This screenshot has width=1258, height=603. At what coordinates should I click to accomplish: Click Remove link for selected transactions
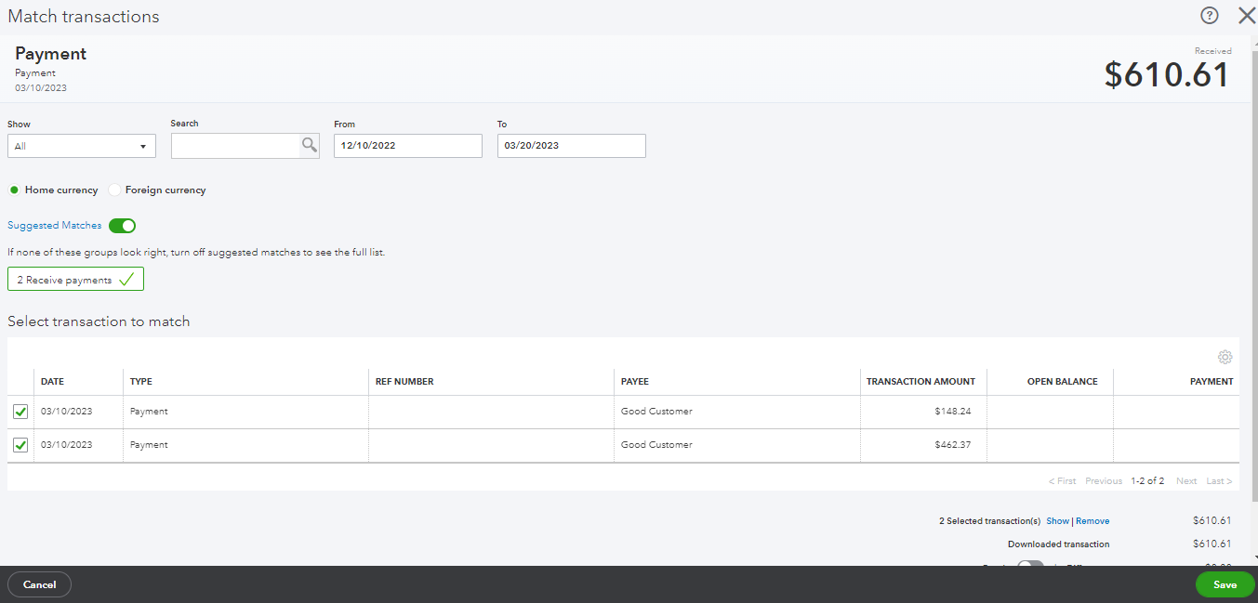[1092, 521]
